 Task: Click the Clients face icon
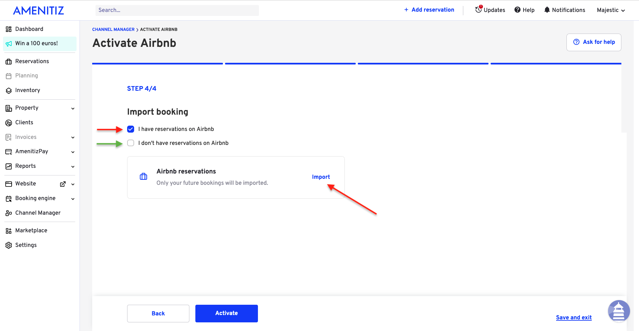(9, 123)
